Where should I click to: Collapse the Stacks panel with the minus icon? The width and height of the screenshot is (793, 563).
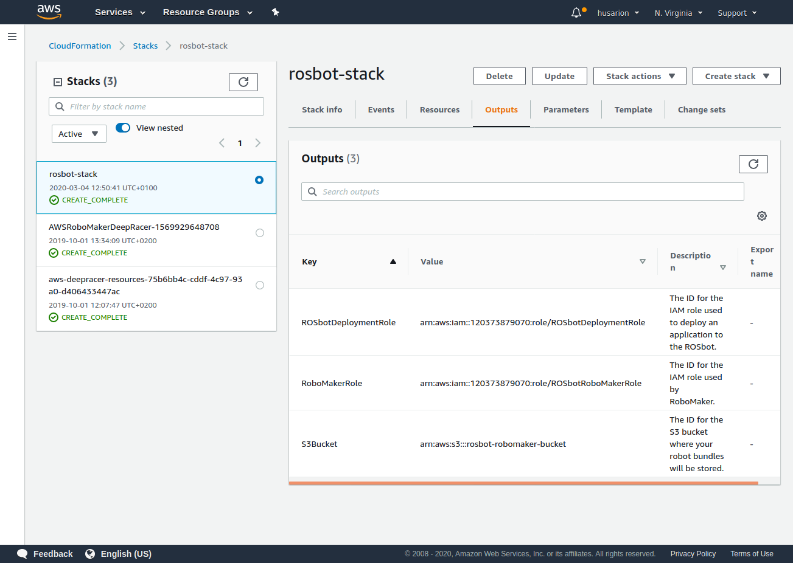tap(58, 82)
